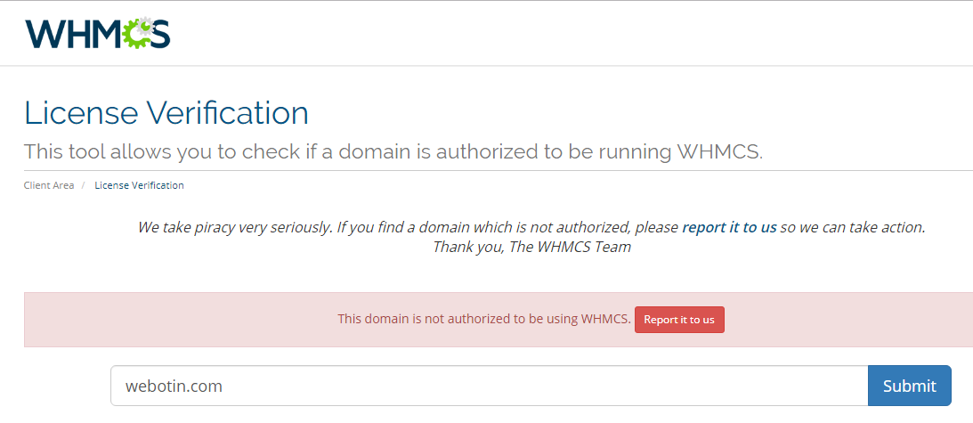
Task: Click the "Thank you, The WHMCS Team" line
Action: tap(531, 248)
